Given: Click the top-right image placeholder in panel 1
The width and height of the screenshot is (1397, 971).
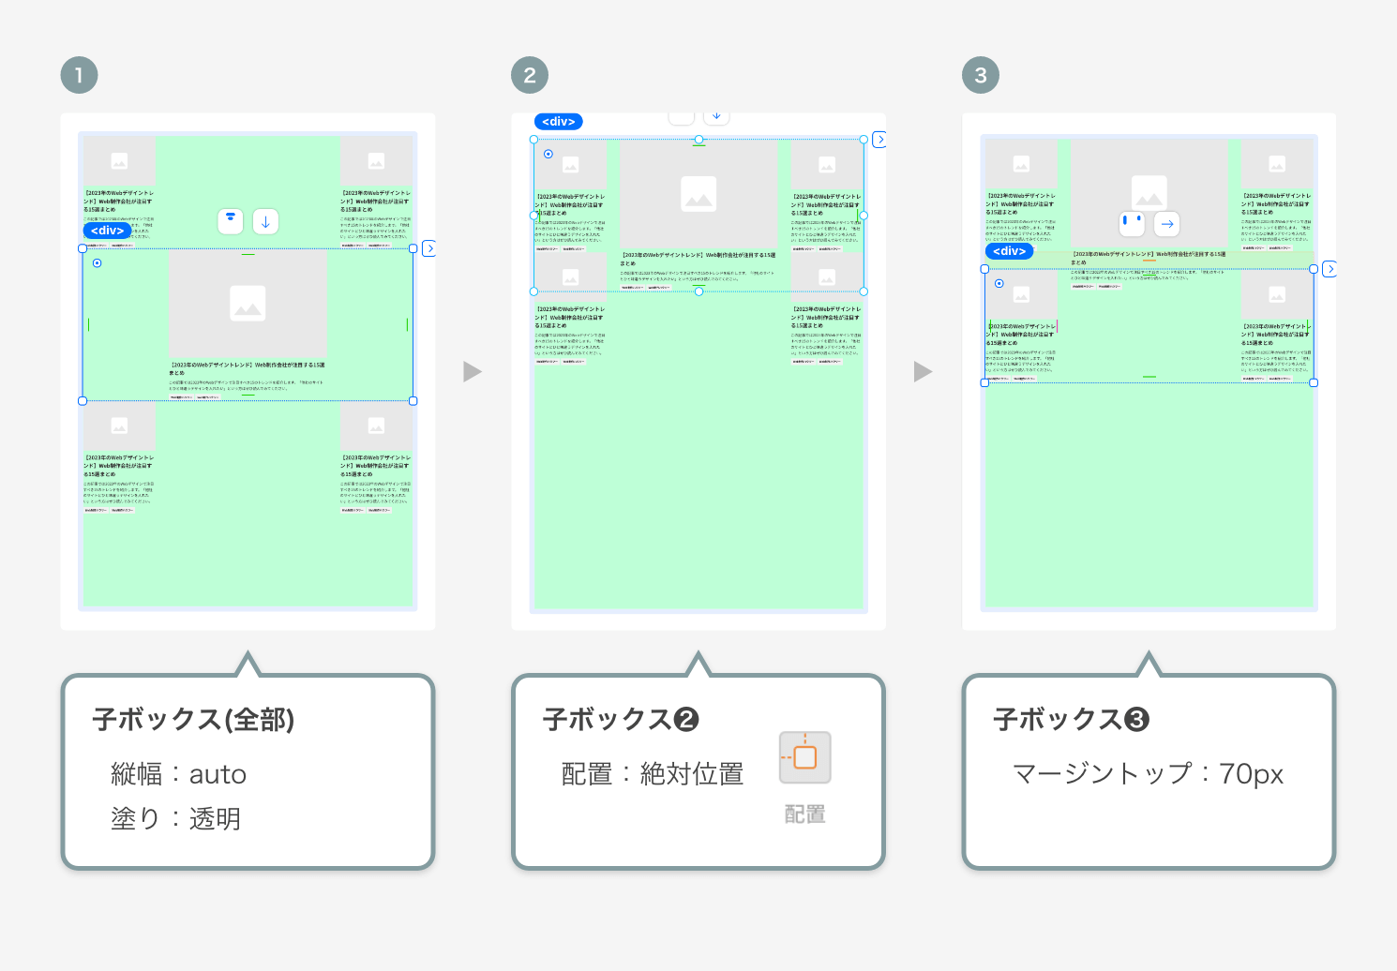Looking at the screenshot, I should [376, 161].
